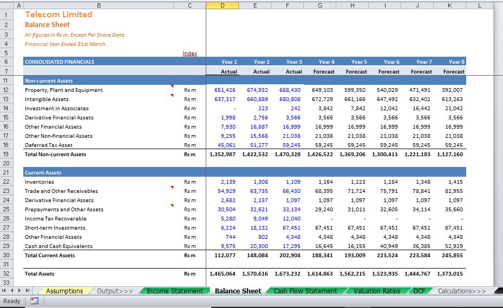Go to first sheet navigation arrow
The width and height of the screenshot is (503, 308).
click(x=4, y=291)
